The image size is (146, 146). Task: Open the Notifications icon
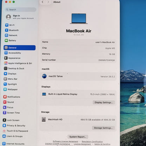click(x=5, y=97)
